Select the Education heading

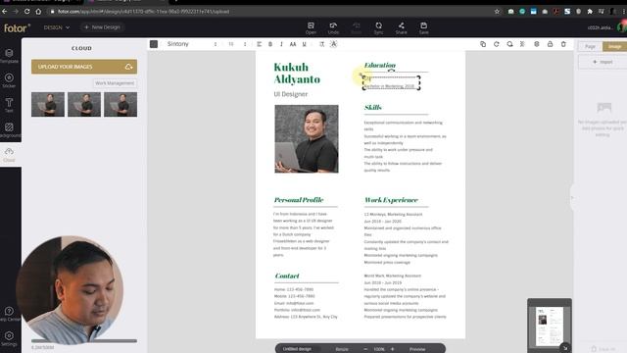point(379,65)
